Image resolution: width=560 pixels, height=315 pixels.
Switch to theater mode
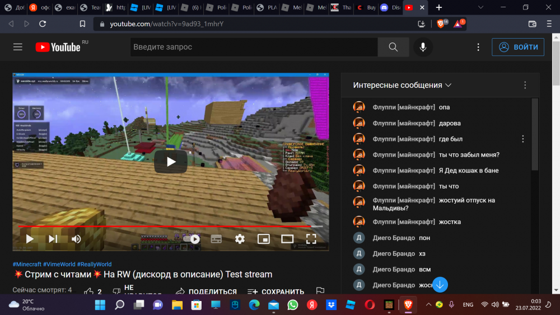point(287,239)
